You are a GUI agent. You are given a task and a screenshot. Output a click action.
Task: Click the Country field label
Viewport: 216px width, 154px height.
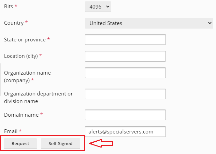click(14, 23)
